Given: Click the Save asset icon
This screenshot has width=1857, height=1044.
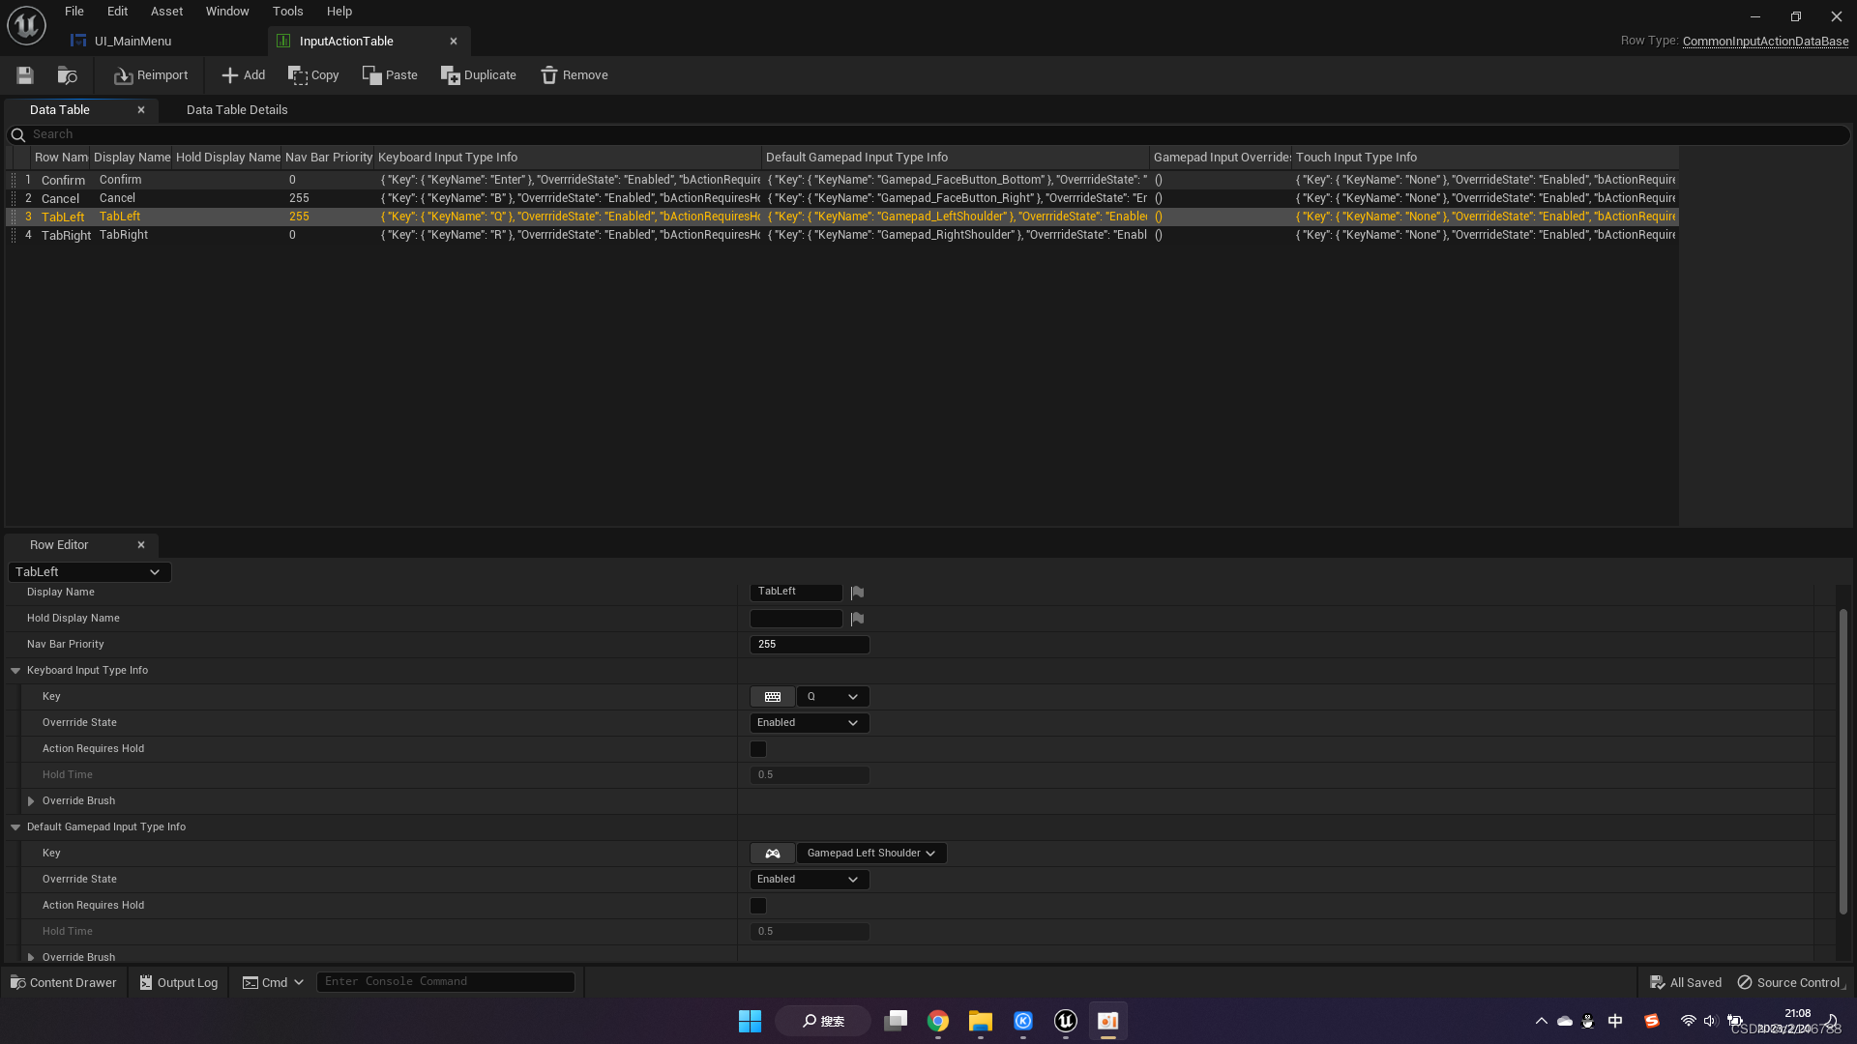Looking at the screenshot, I should tap(25, 75).
